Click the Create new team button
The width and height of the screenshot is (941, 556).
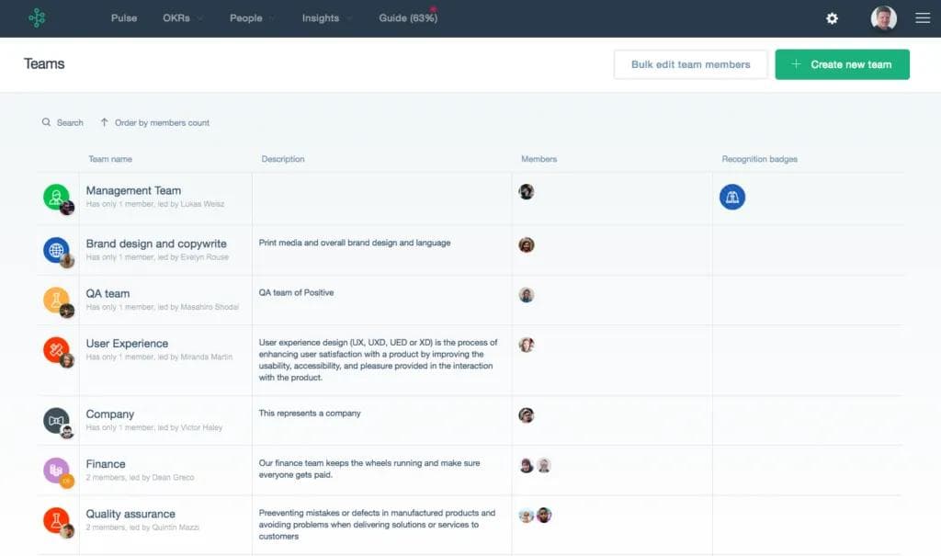coord(842,64)
